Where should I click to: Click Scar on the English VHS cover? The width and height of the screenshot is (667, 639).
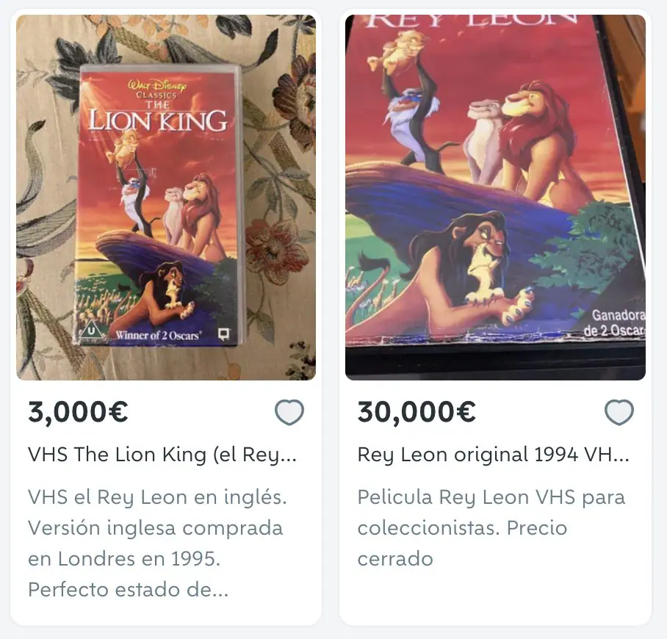[159, 294]
